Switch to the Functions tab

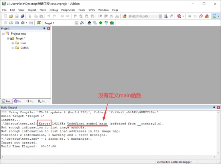tap(31, 101)
